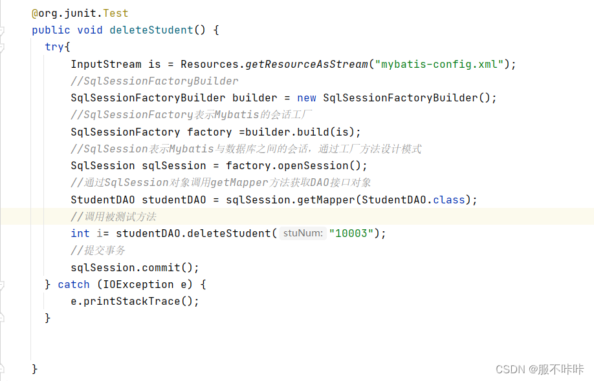Click the "10003" string literal
The width and height of the screenshot is (594, 381).
click(x=351, y=233)
